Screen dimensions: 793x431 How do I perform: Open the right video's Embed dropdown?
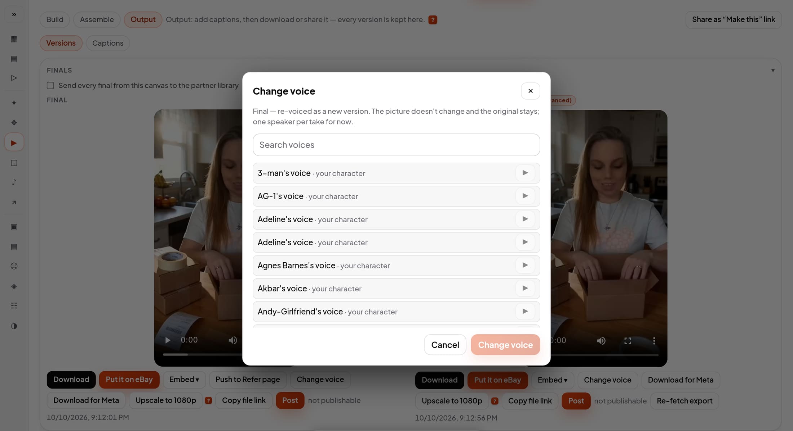click(552, 380)
